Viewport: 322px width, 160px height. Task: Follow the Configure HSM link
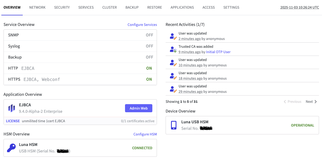pos(145,134)
